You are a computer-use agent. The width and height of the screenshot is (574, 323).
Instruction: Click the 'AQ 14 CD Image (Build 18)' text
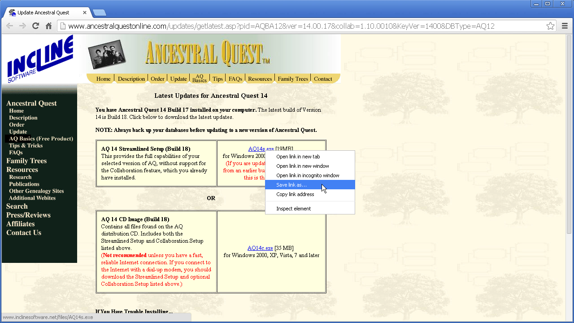135,219
